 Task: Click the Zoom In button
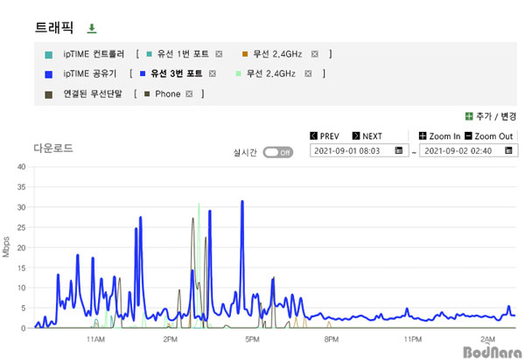click(439, 136)
